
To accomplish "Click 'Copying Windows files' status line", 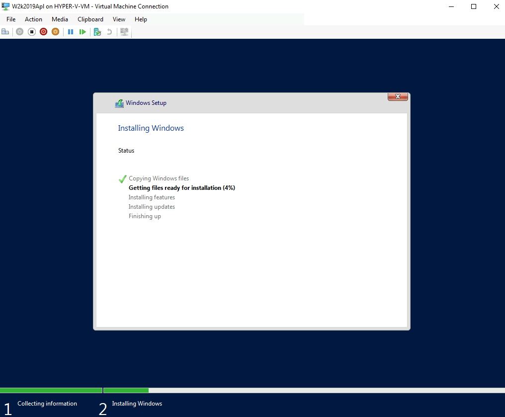I will pos(159,178).
